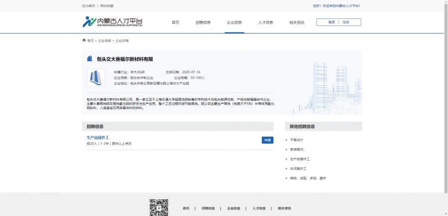This screenshot has height=216, width=448.
Task: Open the company logo thumbnail
Action: click(95, 78)
